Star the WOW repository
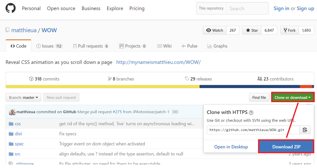The height and width of the screenshot is (168, 317). pos(252,30)
